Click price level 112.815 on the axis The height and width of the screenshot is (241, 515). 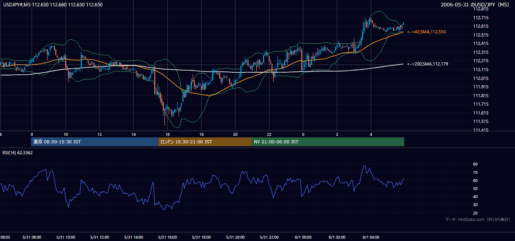[x=480, y=9]
